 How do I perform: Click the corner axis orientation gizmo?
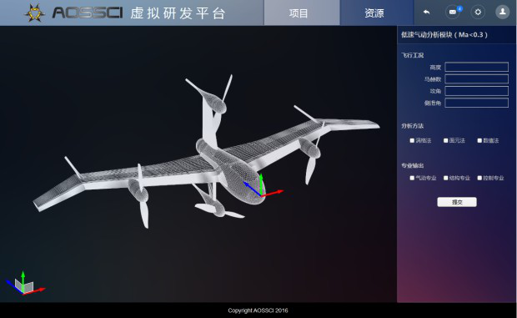25,284
